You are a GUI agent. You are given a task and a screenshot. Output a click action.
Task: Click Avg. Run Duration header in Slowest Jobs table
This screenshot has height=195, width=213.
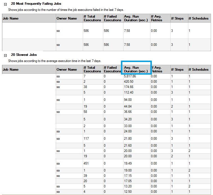pyautogui.click(x=136, y=69)
